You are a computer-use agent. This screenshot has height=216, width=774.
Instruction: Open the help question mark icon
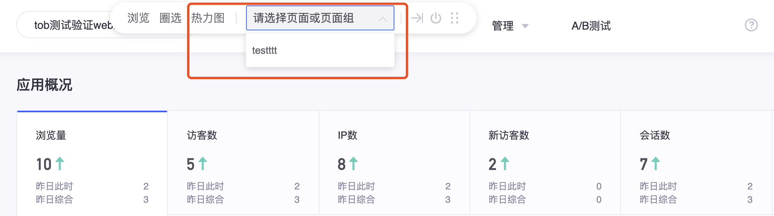(751, 25)
